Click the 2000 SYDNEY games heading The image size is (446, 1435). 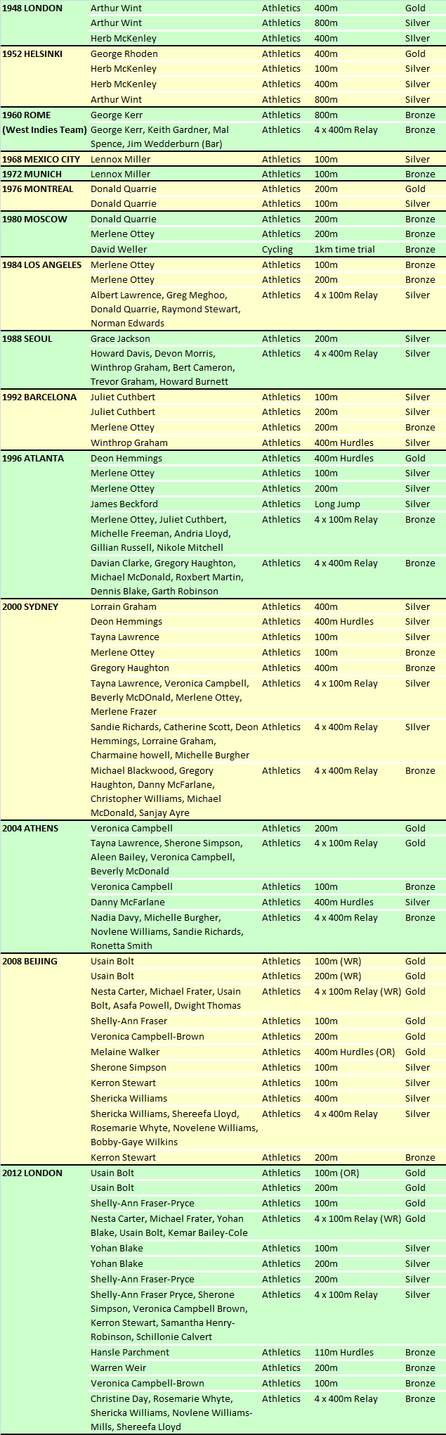coord(30,607)
